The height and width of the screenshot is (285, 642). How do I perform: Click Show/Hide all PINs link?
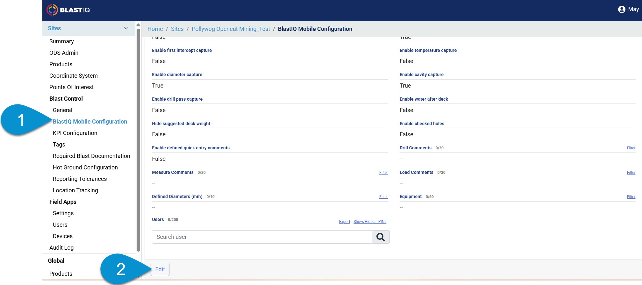[370, 222]
